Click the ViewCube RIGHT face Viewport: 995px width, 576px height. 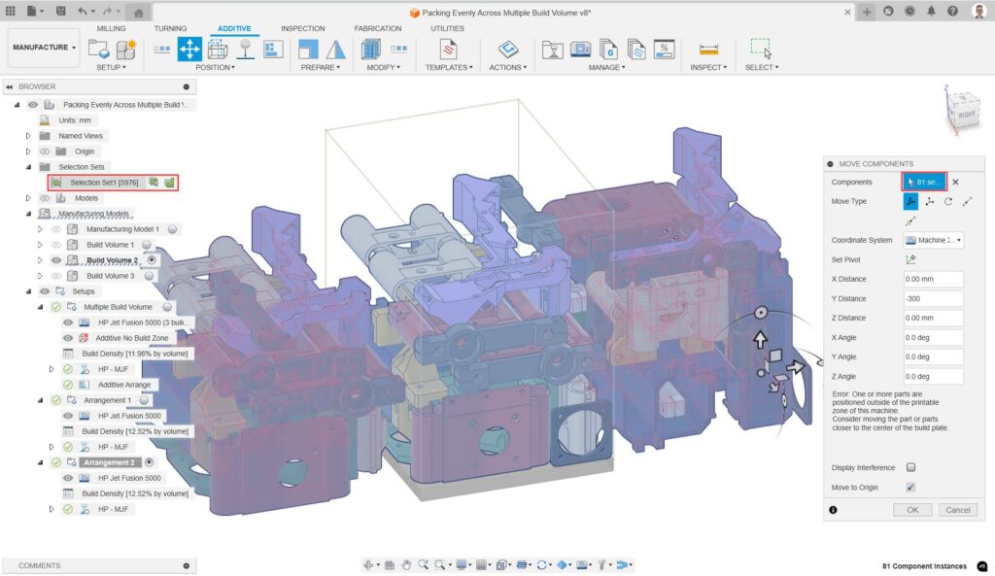click(966, 115)
